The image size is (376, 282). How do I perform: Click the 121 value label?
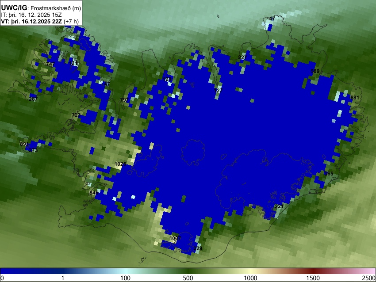74,64
